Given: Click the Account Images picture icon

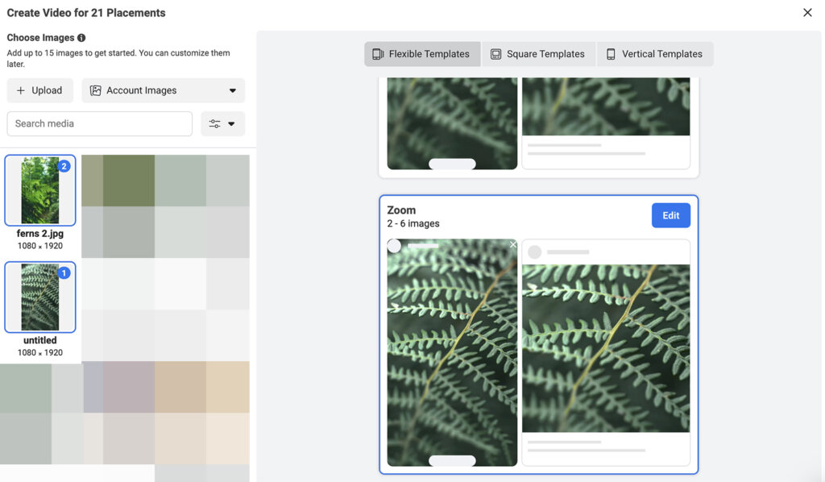Looking at the screenshot, I should click(x=96, y=90).
